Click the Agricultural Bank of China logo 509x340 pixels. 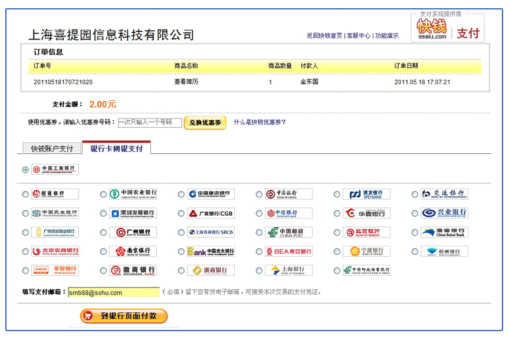click(133, 194)
